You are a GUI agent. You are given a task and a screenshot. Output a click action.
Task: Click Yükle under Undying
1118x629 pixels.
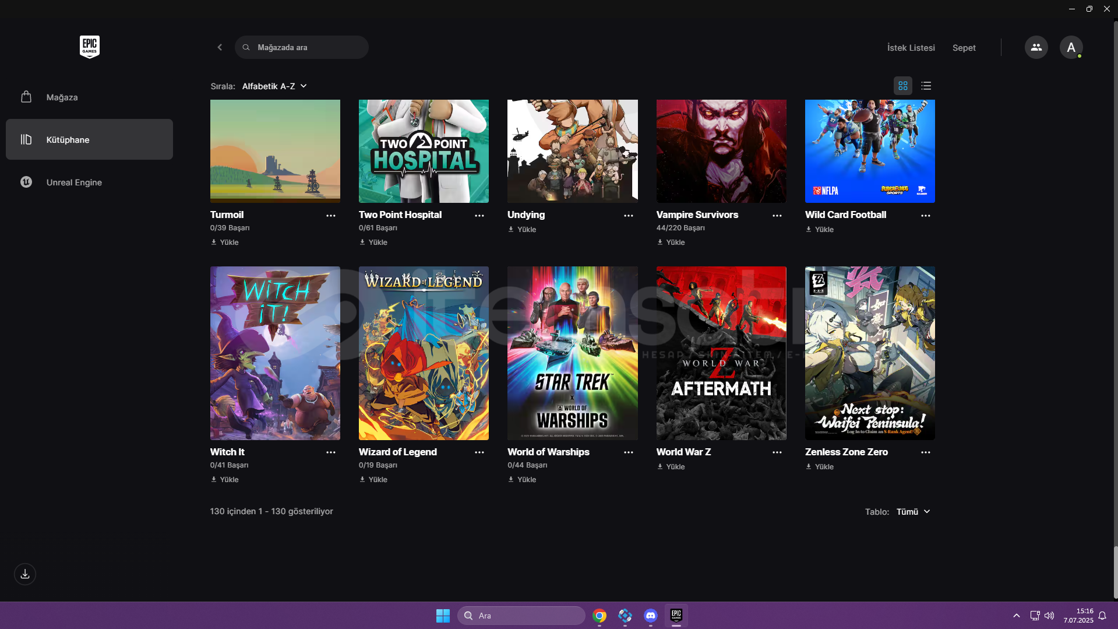[522, 230]
